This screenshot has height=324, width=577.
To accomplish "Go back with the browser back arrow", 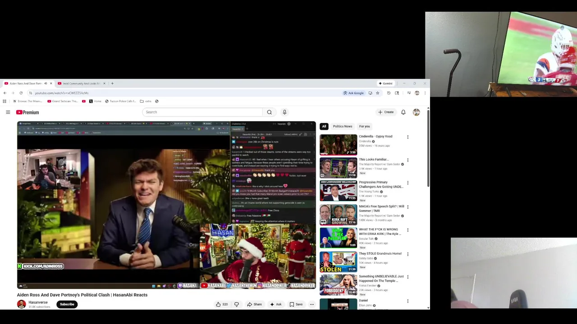I will pos(5,93).
